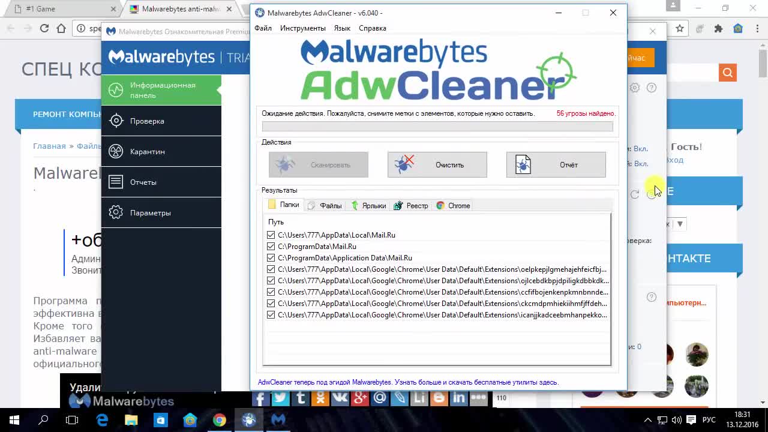
Task: Open the Инструменты menu
Action: [302, 28]
